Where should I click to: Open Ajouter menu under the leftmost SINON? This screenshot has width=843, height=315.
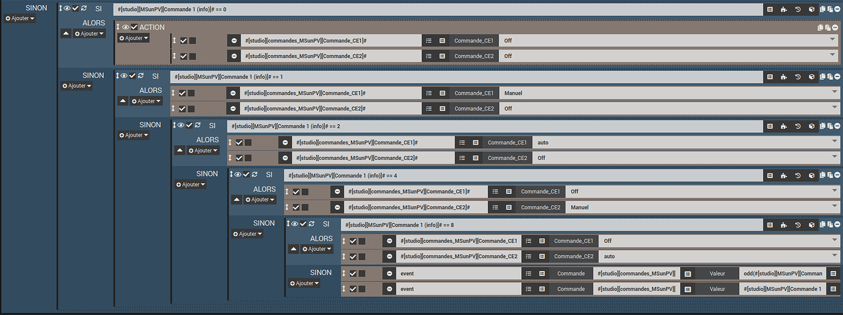20,18
